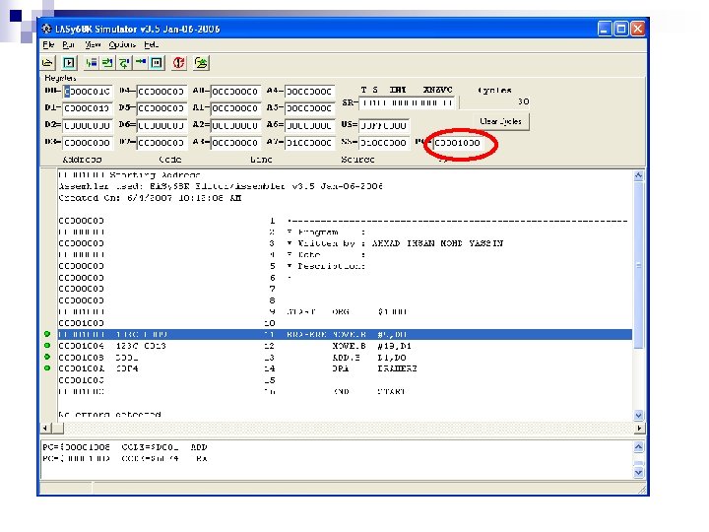Toggle breakpoint on line 14 BRA
The width and height of the screenshot is (709, 532).
[47, 368]
